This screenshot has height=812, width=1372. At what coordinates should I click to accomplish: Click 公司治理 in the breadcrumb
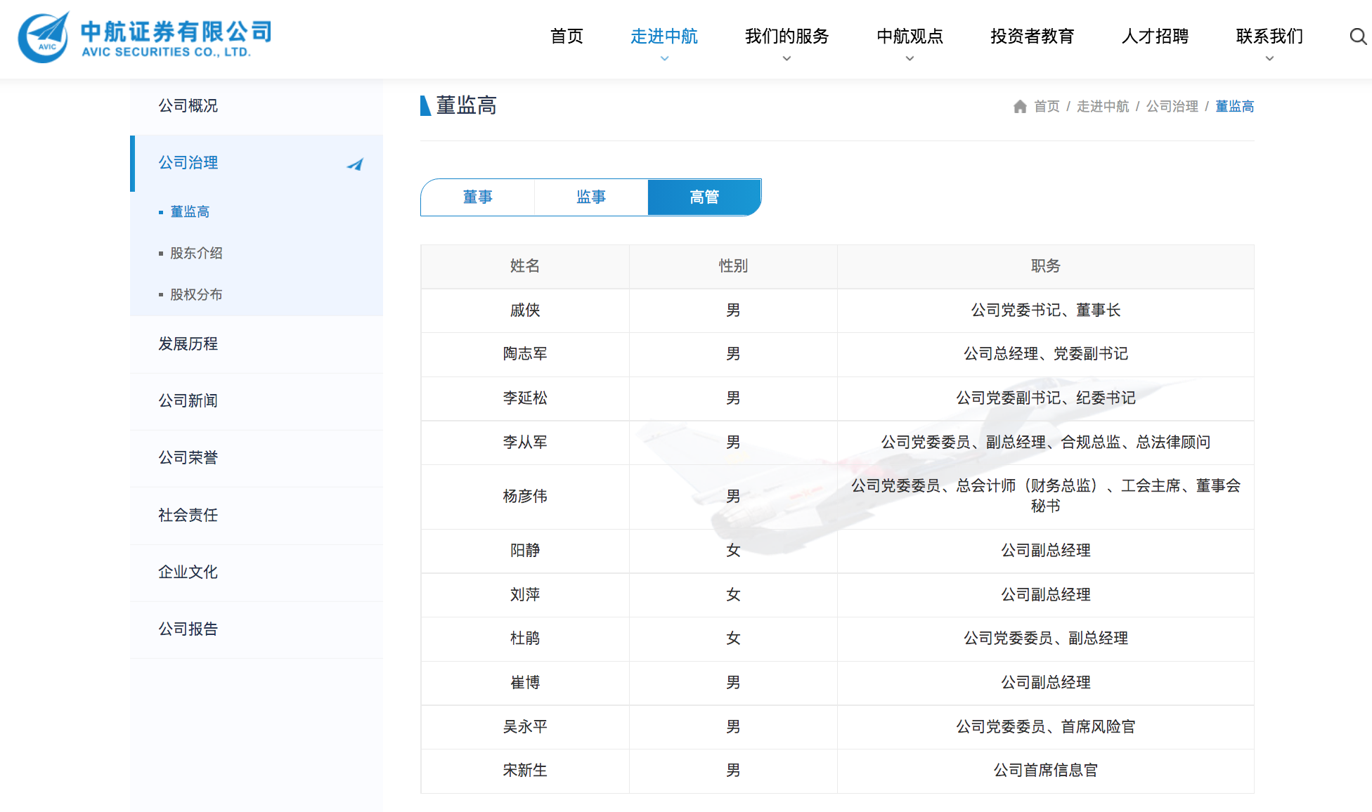tap(1172, 107)
